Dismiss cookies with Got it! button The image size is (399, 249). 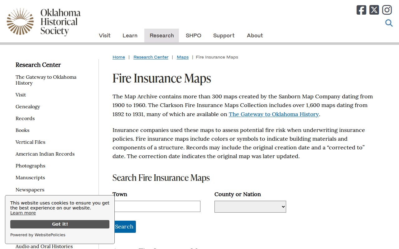(x=60, y=224)
